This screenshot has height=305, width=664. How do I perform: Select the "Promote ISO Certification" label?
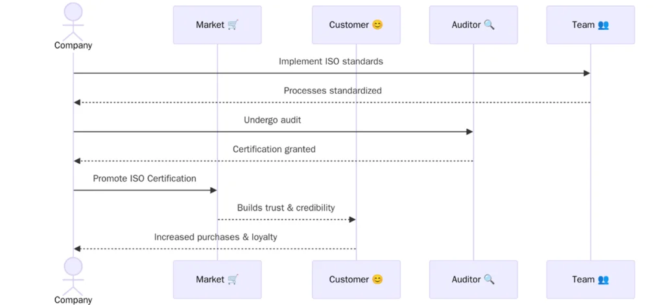point(145,178)
